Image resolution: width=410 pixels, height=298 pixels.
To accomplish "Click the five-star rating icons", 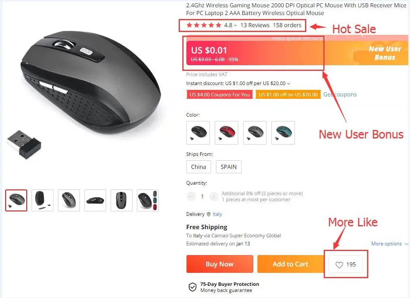I will [x=204, y=25].
